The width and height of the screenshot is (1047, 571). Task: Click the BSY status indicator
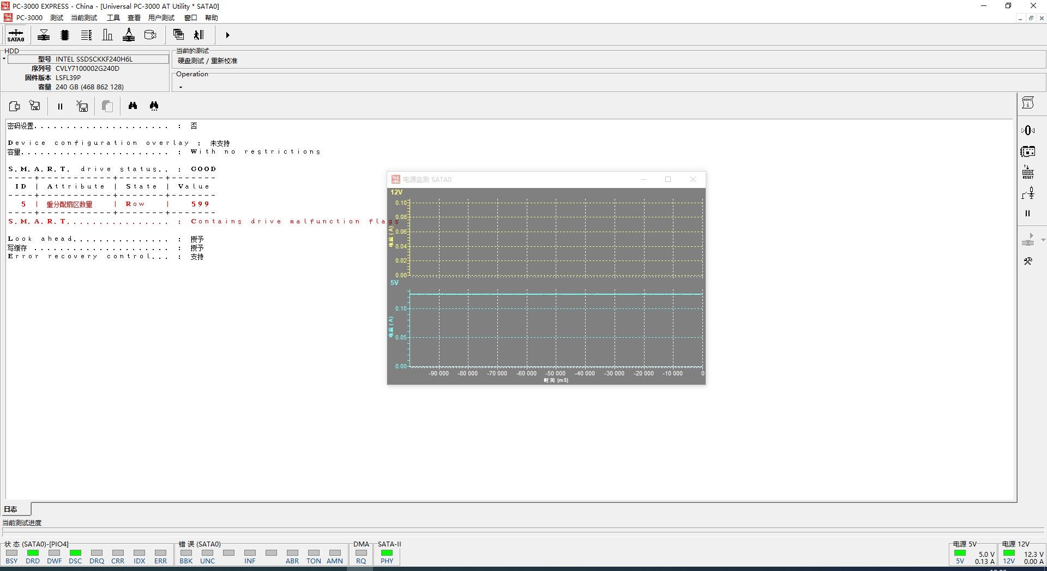11,556
